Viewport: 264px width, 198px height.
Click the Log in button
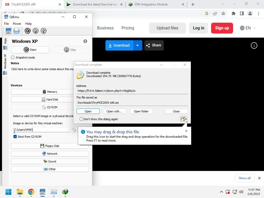(x=199, y=28)
